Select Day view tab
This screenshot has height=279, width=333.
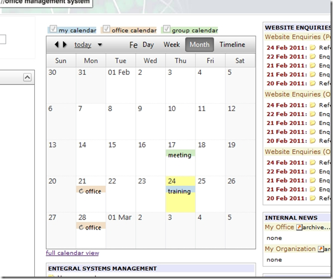(x=148, y=45)
